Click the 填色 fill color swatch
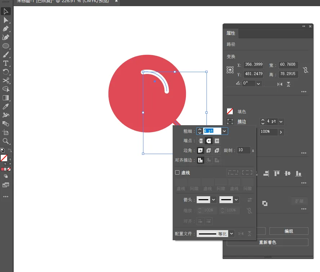Viewport: 320px width, 272px height. [x=230, y=111]
